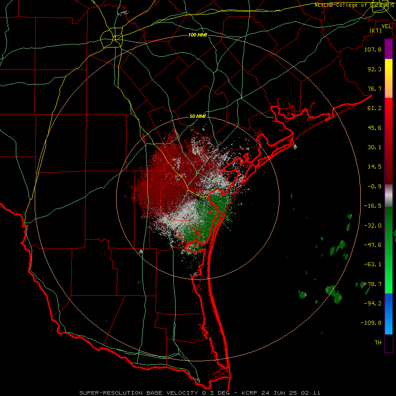Select the -16.5 legend value
Viewport: 396px width, 396px height.
click(373, 206)
